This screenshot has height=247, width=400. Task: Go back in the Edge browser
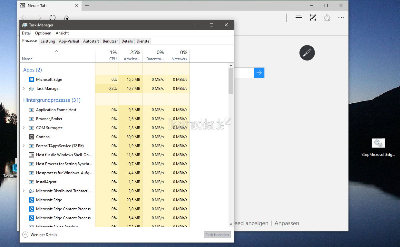coord(24,18)
